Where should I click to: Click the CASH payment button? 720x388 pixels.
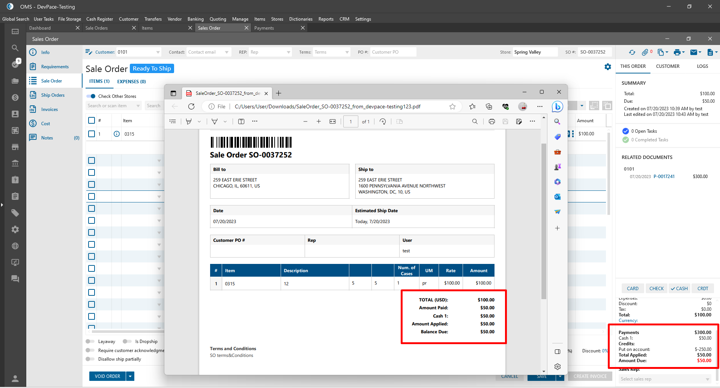[x=679, y=289]
